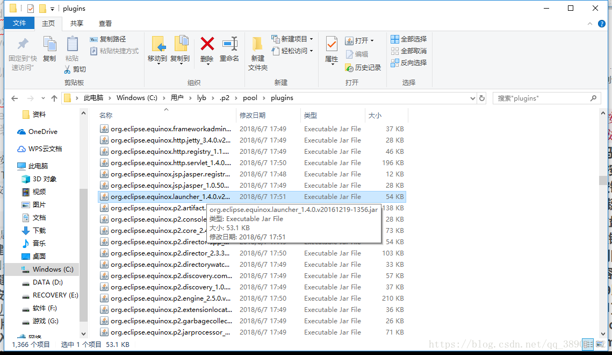Expand the address bar history dropdown
This screenshot has height=355, width=612.
coord(473,98)
